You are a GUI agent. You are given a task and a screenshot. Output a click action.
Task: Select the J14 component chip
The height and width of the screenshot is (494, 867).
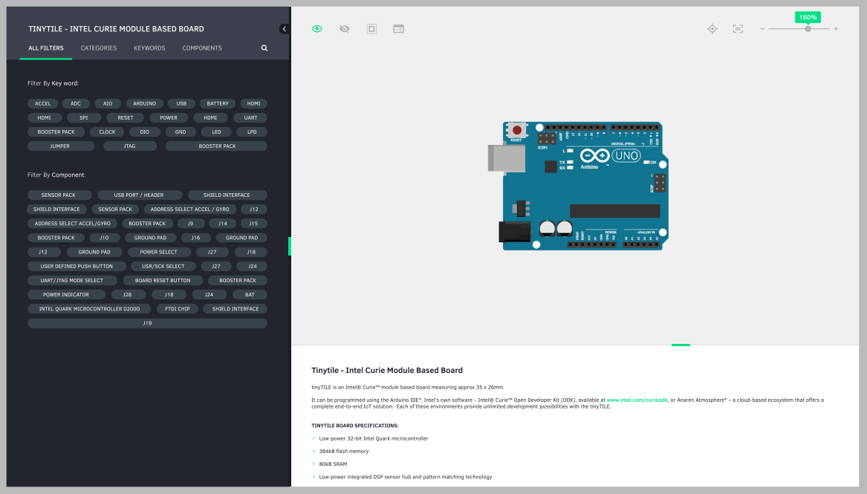click(x=222, y=224)
